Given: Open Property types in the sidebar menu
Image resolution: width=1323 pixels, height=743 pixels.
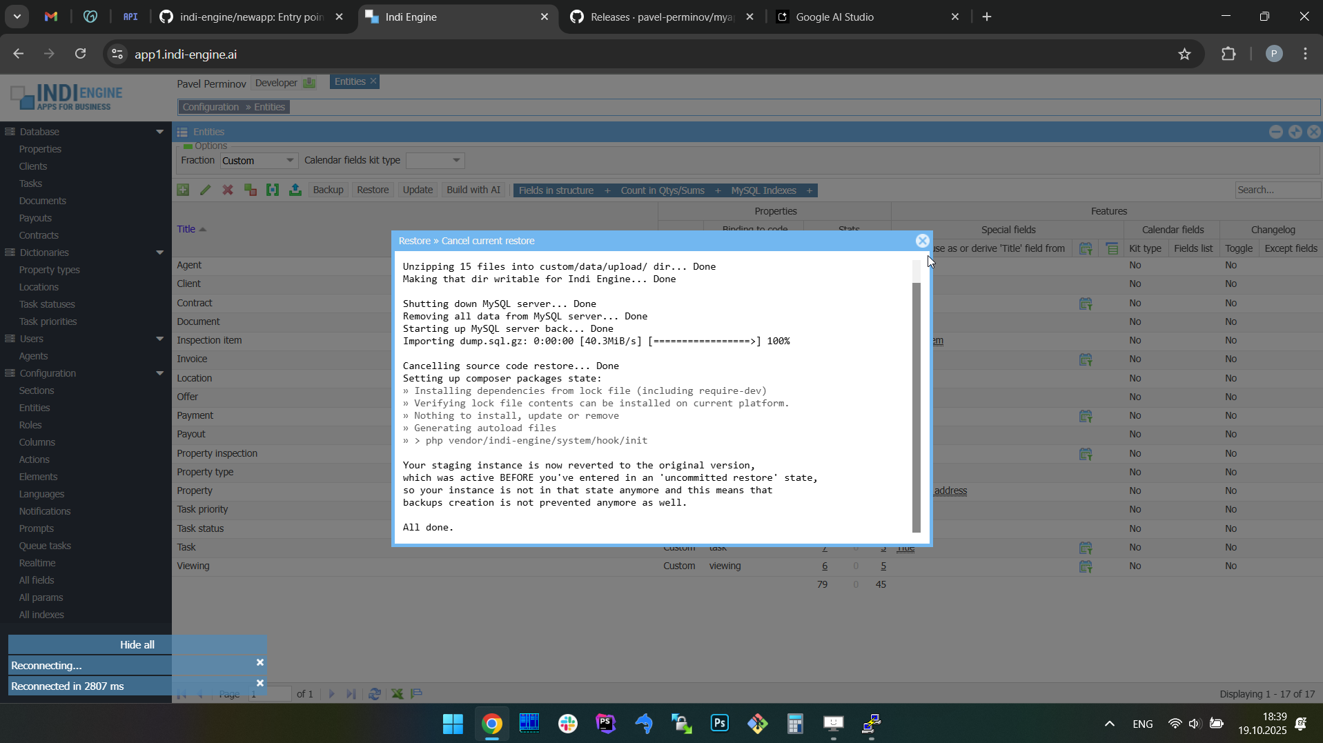Looking at the screenshot, I should tap(50, 270).
